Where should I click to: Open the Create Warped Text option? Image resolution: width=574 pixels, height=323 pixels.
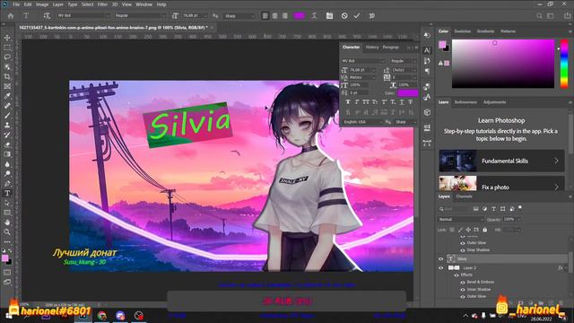314,16
